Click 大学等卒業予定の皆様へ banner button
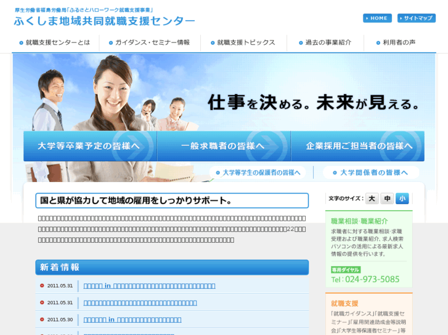Screen dimensions: 448x335 [90, 146]
